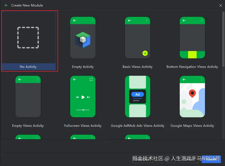The image size is (225, 166).
Task: Go back with the Previous button
Action: (142, 159)
